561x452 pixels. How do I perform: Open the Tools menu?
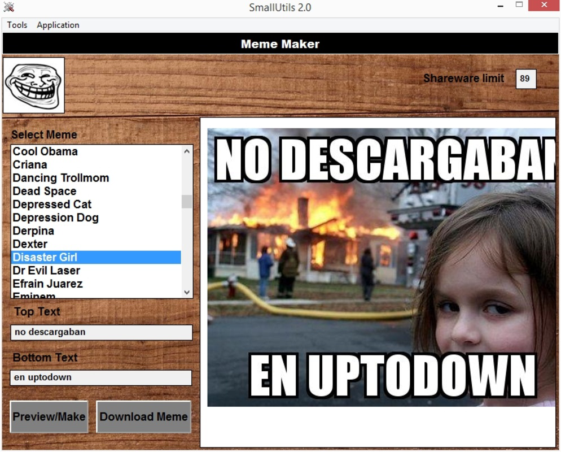click(17, 25)
